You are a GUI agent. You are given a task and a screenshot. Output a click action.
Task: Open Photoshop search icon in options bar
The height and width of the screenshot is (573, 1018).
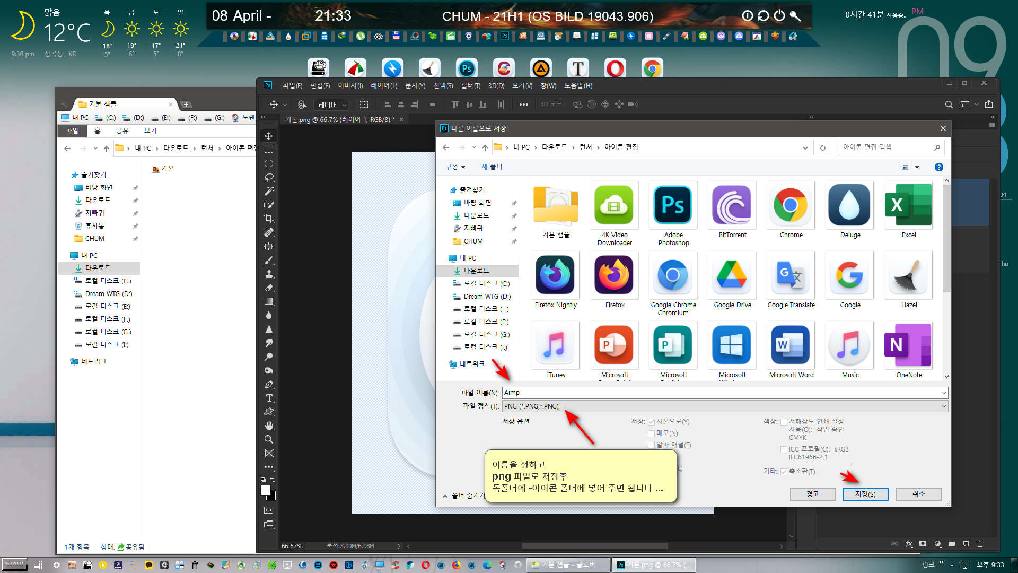949,105
